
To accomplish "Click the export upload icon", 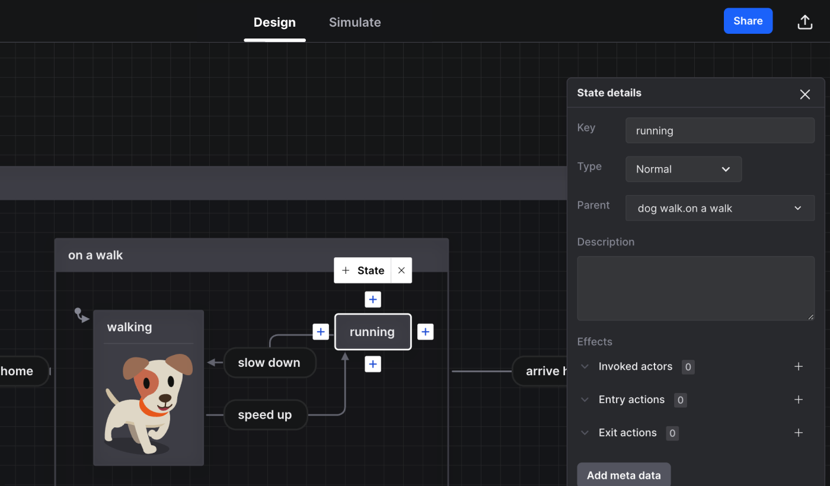I will click(805, 22).
